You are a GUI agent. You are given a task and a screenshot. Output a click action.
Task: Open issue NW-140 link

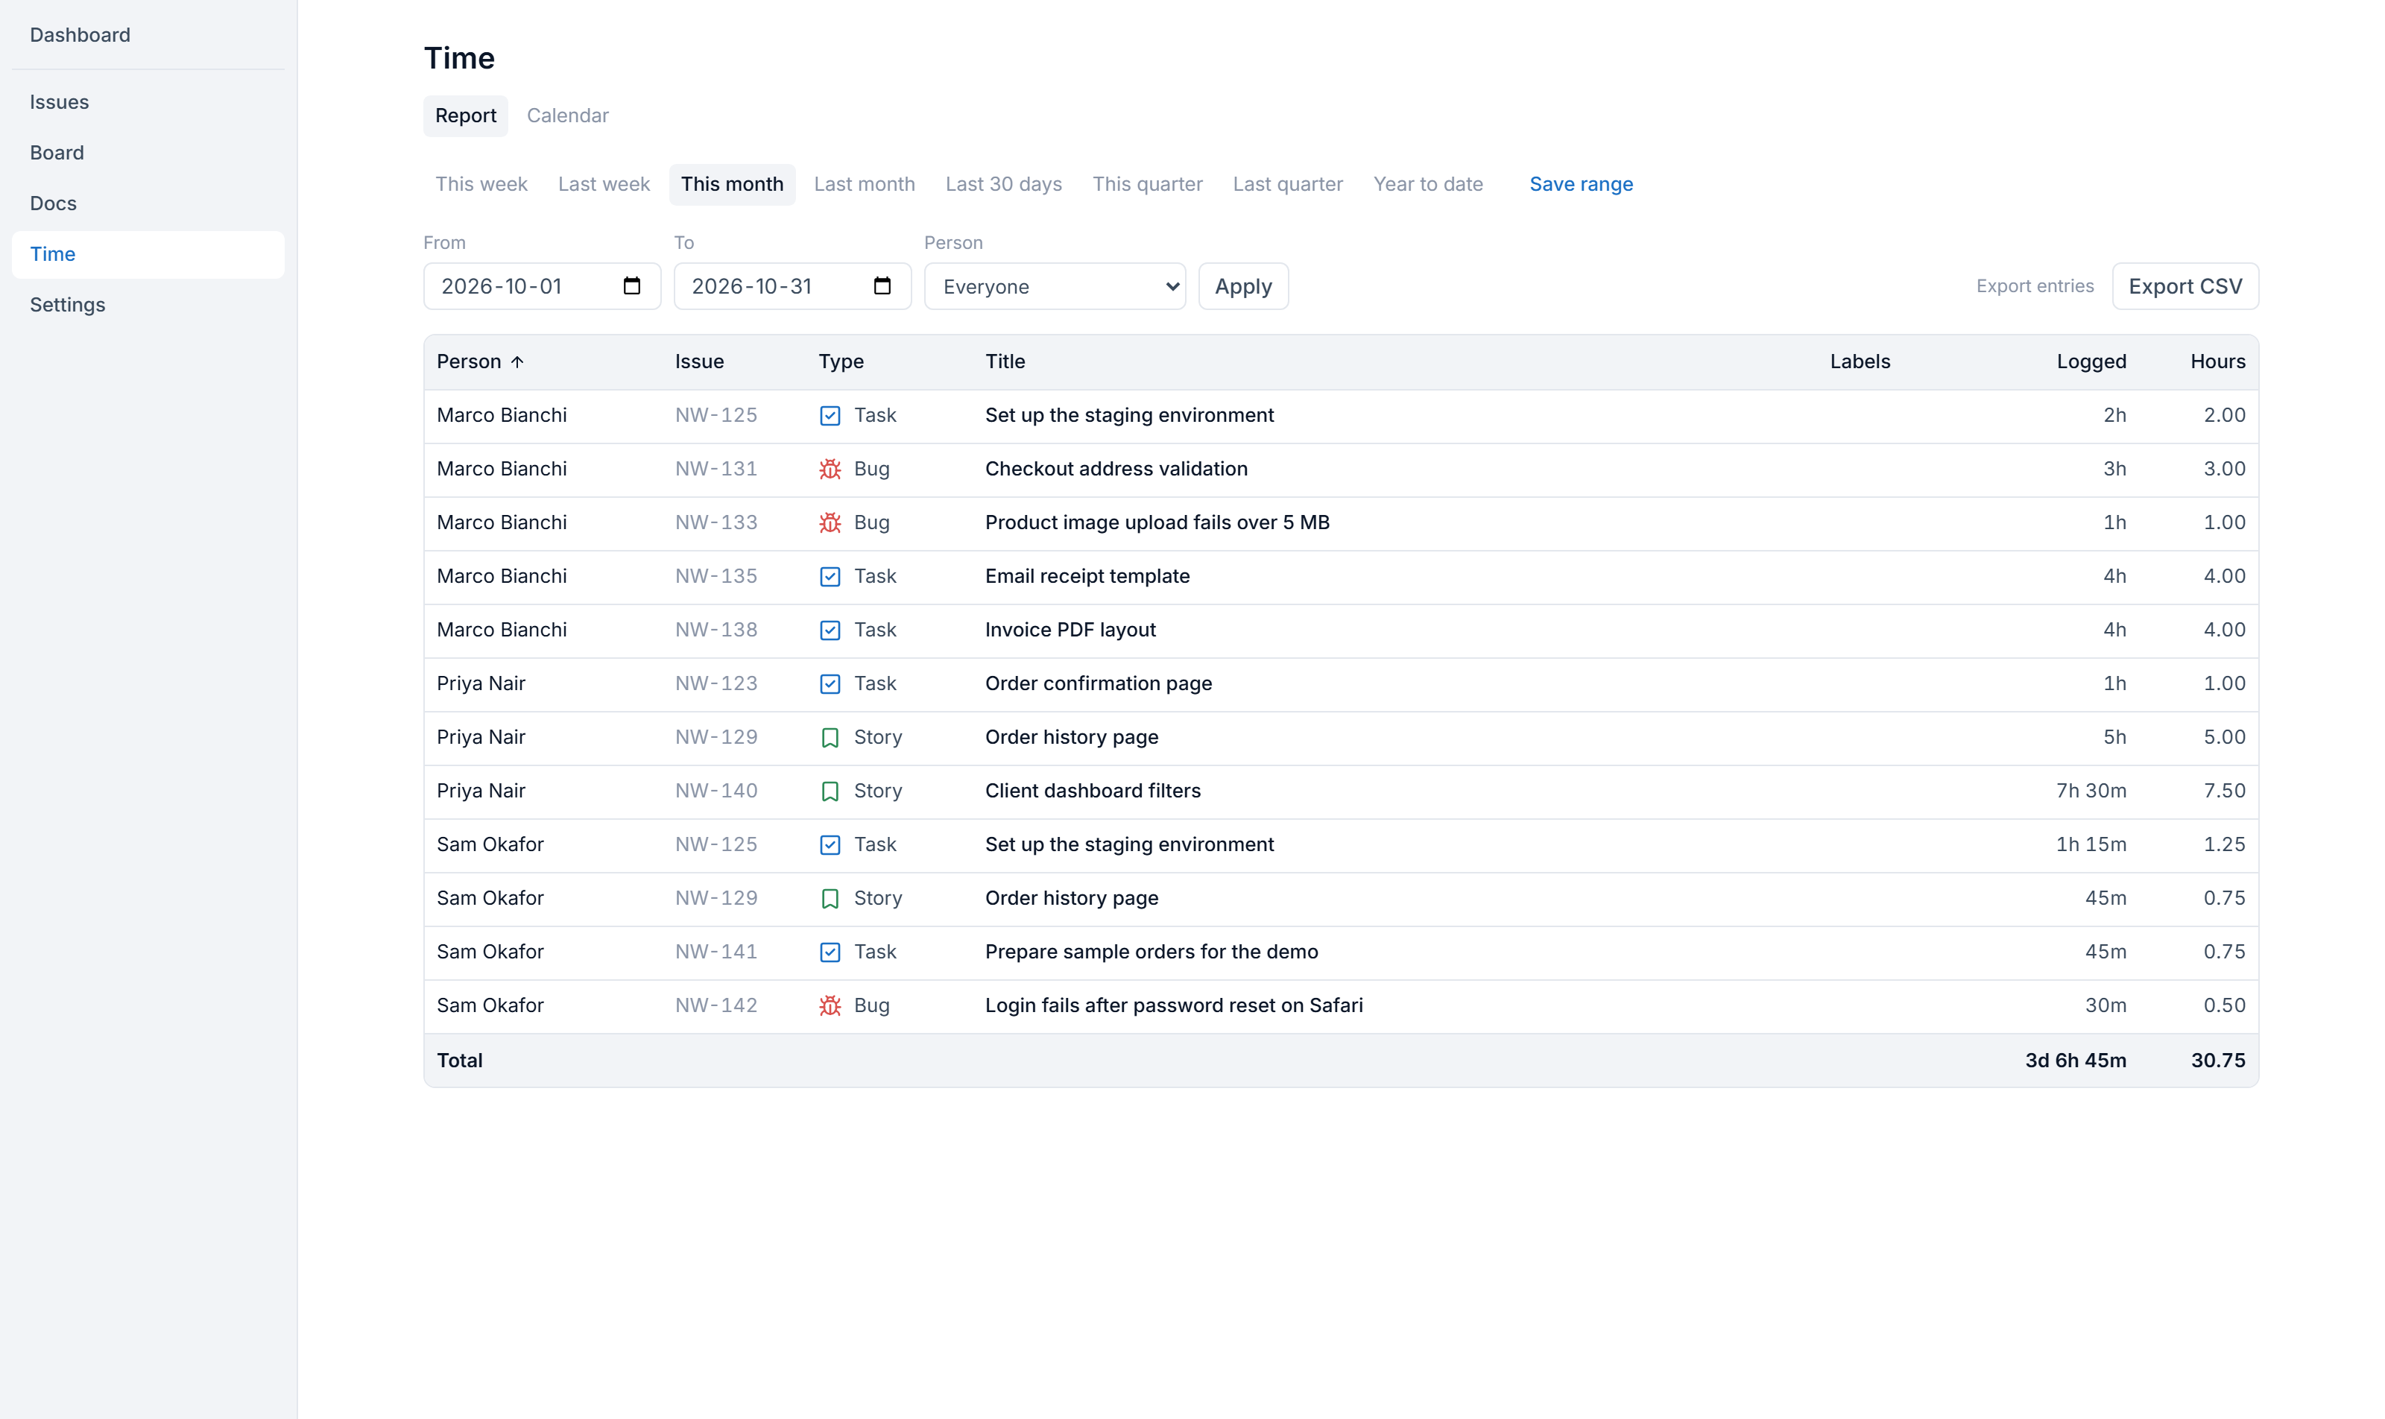click(x=716, y=791)
